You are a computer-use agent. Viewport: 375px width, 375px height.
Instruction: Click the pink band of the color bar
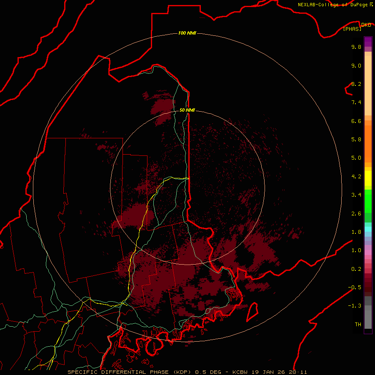point(368,252)
